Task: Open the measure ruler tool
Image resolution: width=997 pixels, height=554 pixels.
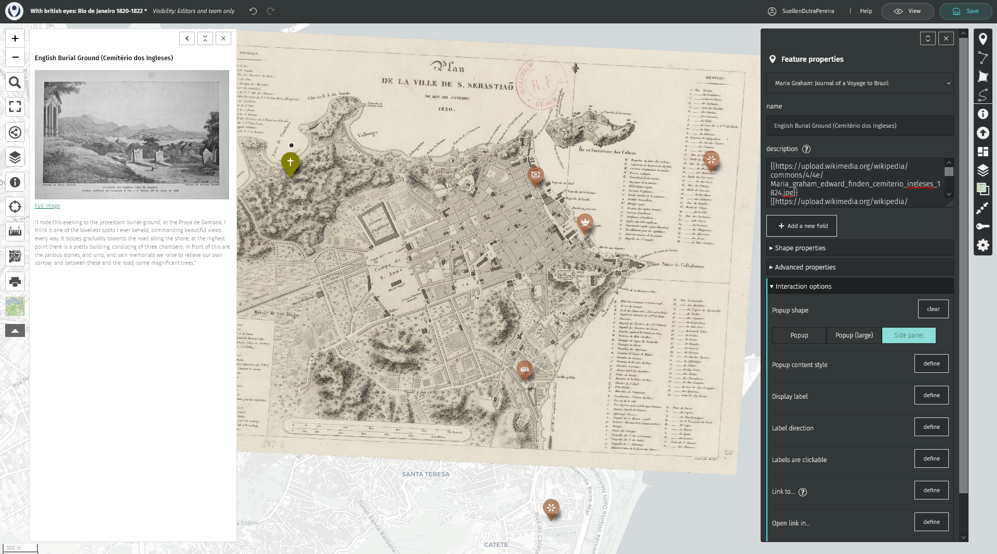Action: (15, 231)
